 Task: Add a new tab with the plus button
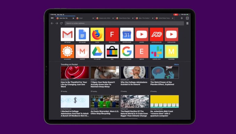[182, 18]
